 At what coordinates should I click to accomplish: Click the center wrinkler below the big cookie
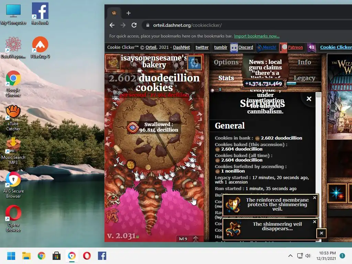[x=151, y=202]
